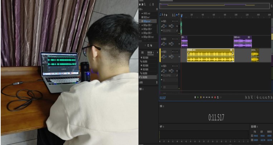Adjust Track 1 volume knob

click(164, 26)
